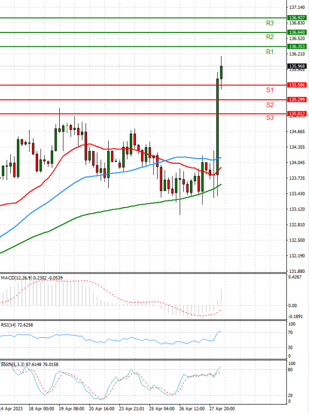Viewport: 309px width, 414px height.
Task: Click the R2 resistance label
Action: 270,37
